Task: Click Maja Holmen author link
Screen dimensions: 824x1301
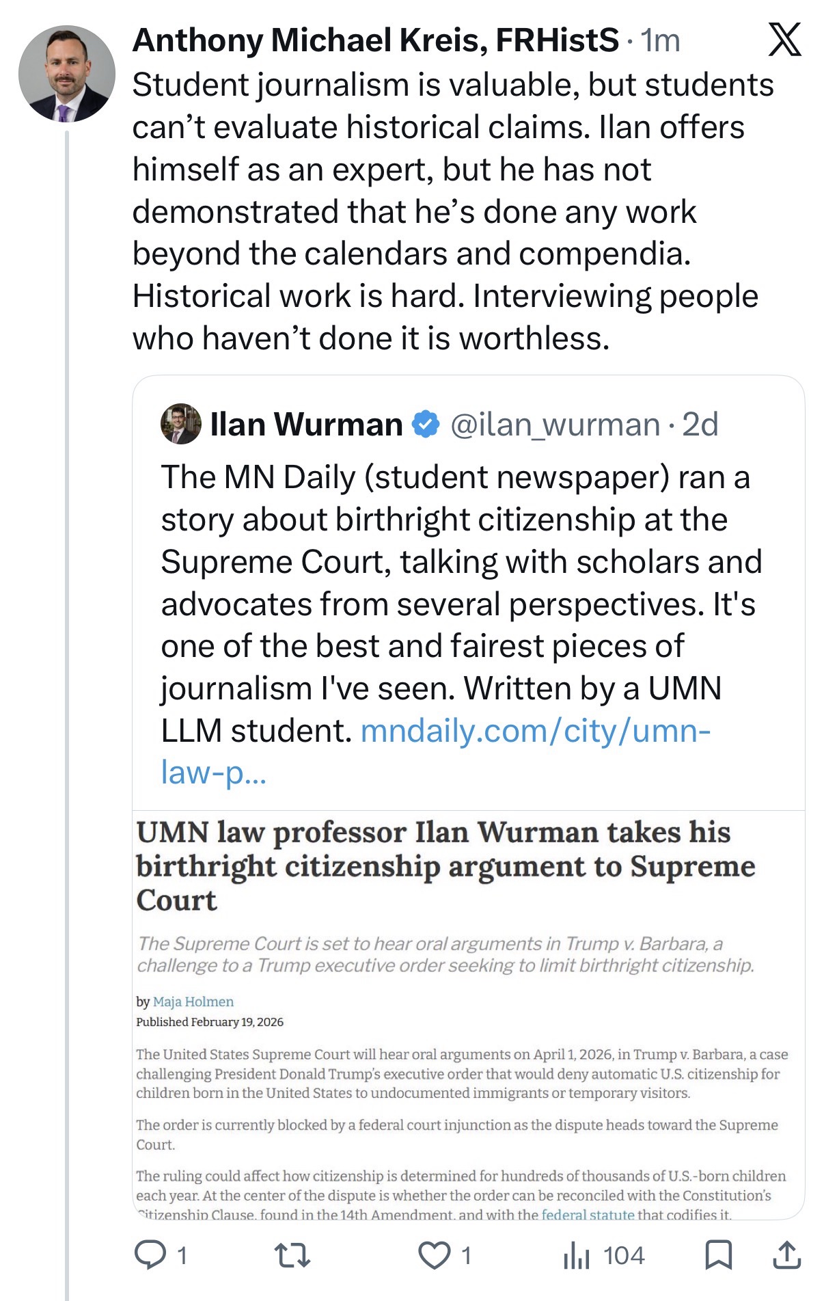Action: tap(193, 1002)
